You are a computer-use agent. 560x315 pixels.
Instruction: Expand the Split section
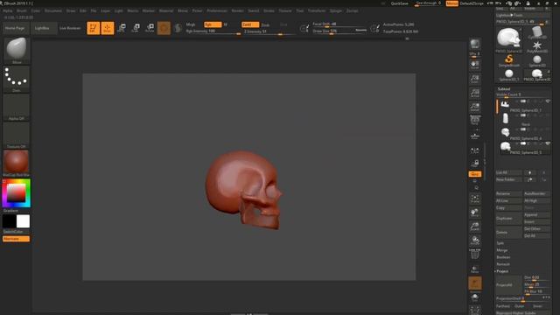coord(500,243)
